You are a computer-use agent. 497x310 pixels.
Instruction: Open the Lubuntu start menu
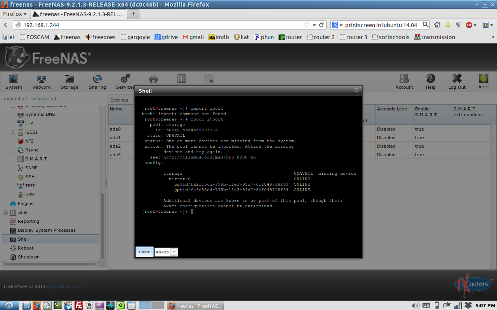9,305
